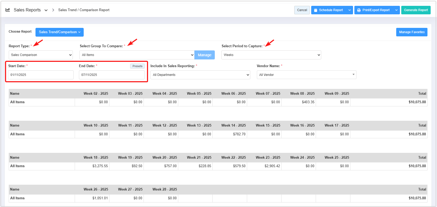
Task: Expand the Sales Reports chevron menu
Action: click(x=46, y=10)
